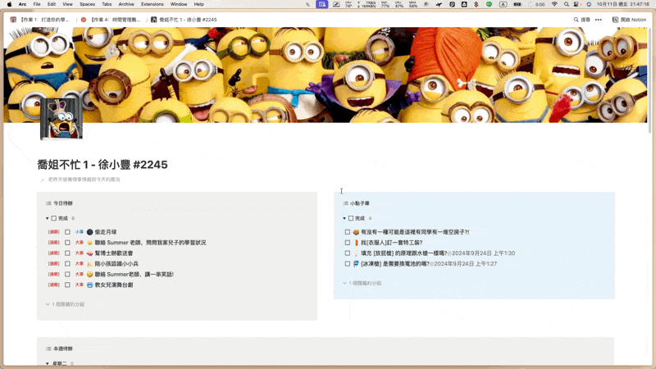The width and height of the screenshot is (656, 369).
Task: Click the minion king page icon
Action: (x=61, y=118)
